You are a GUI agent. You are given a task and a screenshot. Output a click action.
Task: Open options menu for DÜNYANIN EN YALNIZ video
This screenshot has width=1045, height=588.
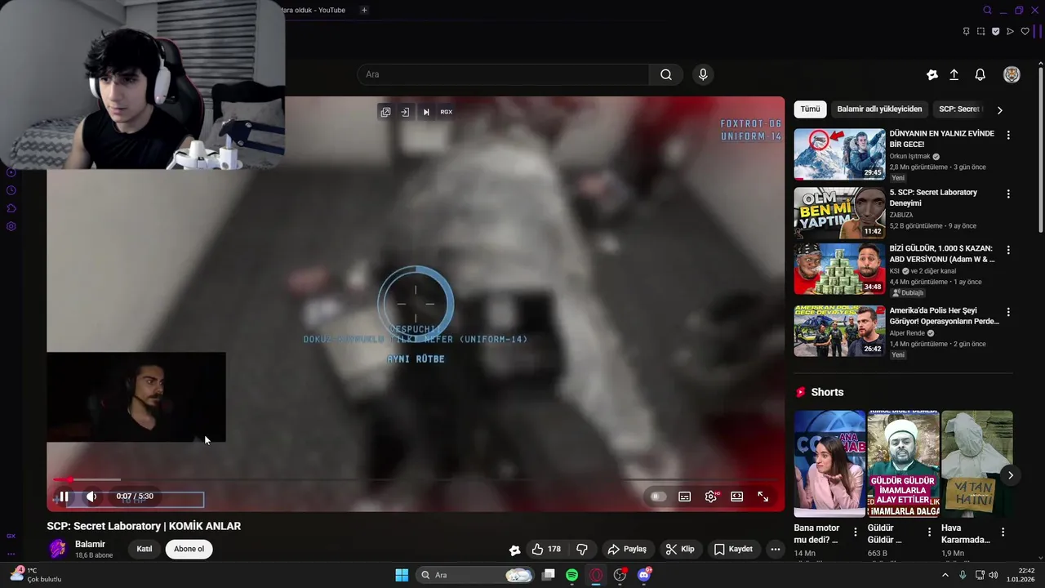(1008, 135)
